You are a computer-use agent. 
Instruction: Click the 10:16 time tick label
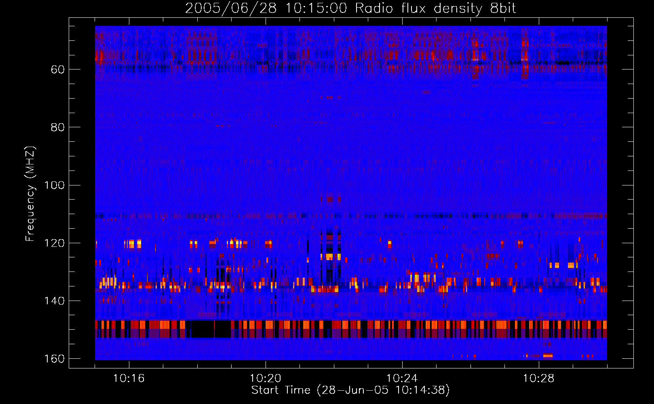[129, 379]
